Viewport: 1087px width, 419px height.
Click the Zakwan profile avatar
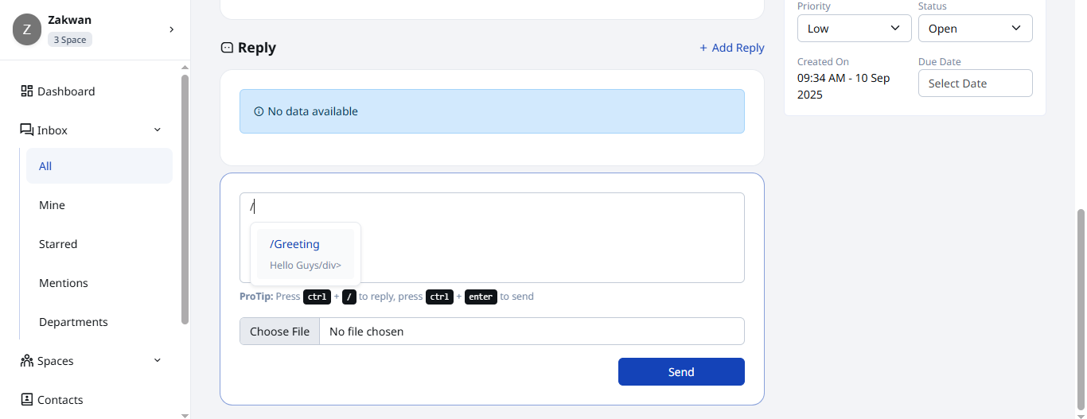[x=27, y=30]
